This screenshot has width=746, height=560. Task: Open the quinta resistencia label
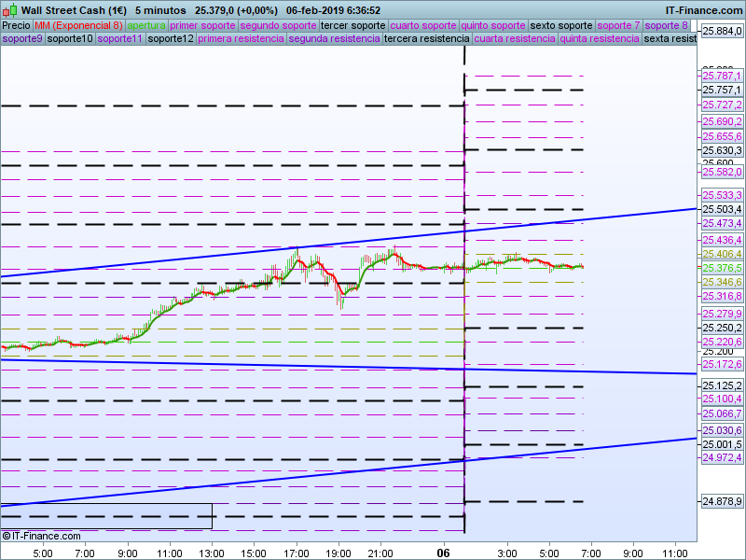tap(600, 38)
